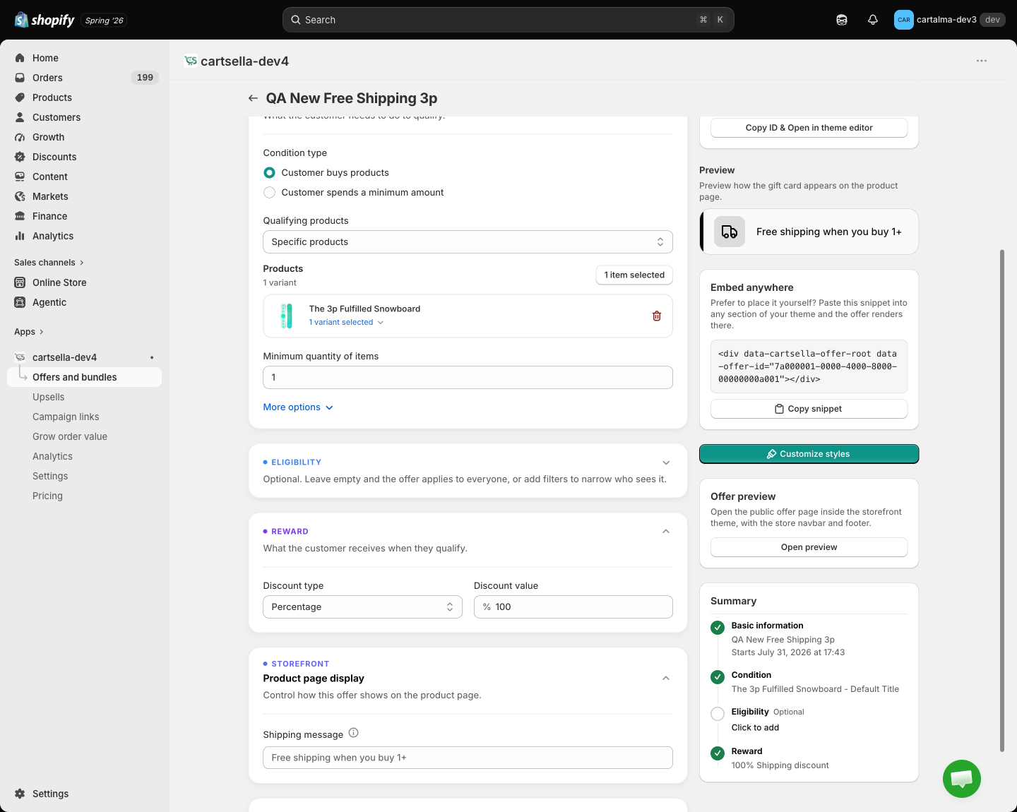Click the Shipping message info icon

(354, 733)
